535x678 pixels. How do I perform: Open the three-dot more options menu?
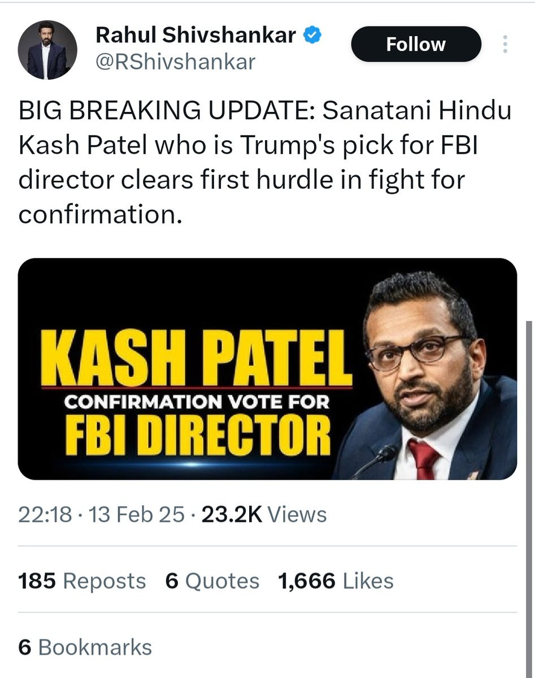505,45
